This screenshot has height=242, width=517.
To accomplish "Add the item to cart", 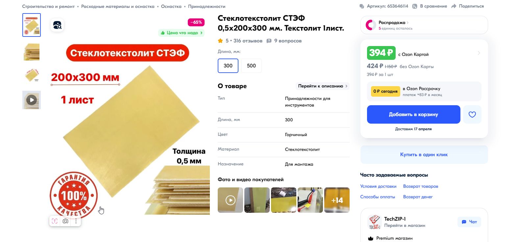I will 413,114.
